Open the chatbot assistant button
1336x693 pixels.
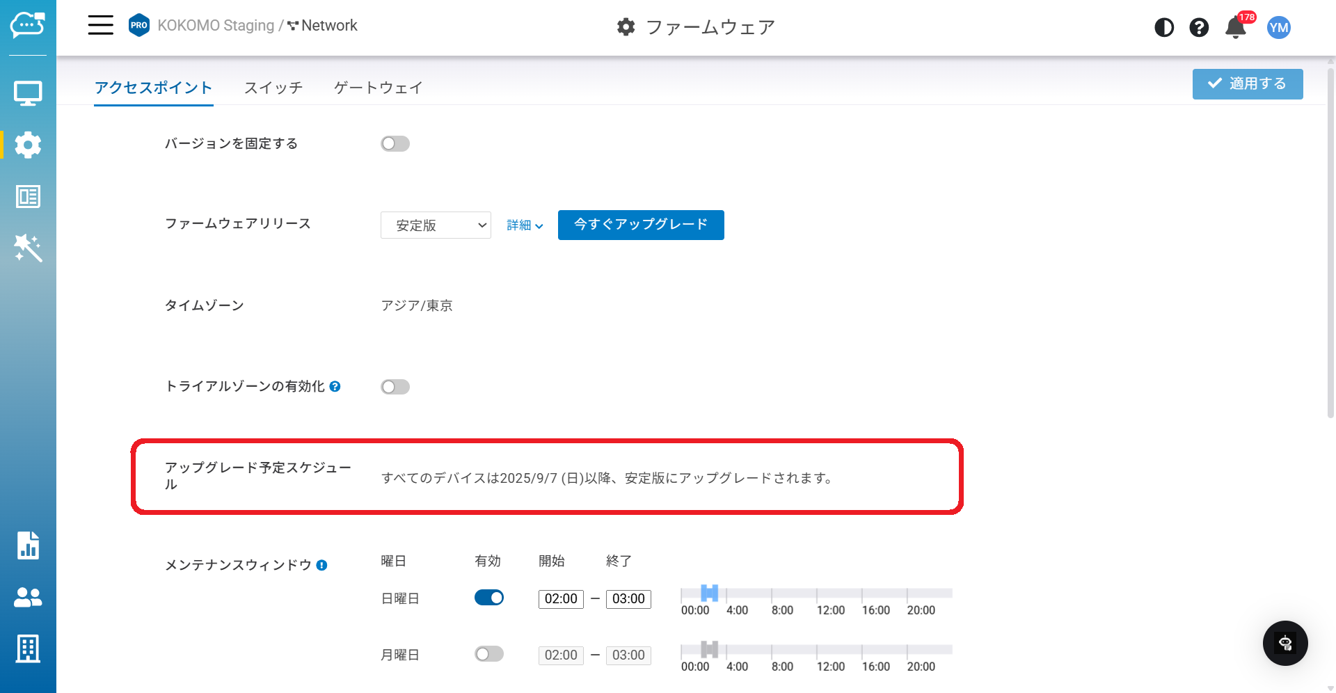coord(1285,643)
